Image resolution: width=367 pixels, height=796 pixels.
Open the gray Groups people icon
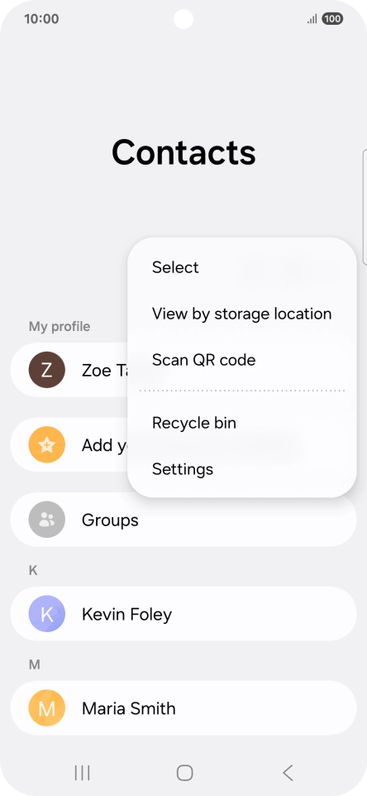[x=46, y=520]
